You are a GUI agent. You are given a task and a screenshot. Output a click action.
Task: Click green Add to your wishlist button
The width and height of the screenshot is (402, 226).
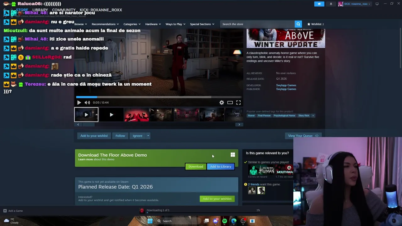coord(217,199)
